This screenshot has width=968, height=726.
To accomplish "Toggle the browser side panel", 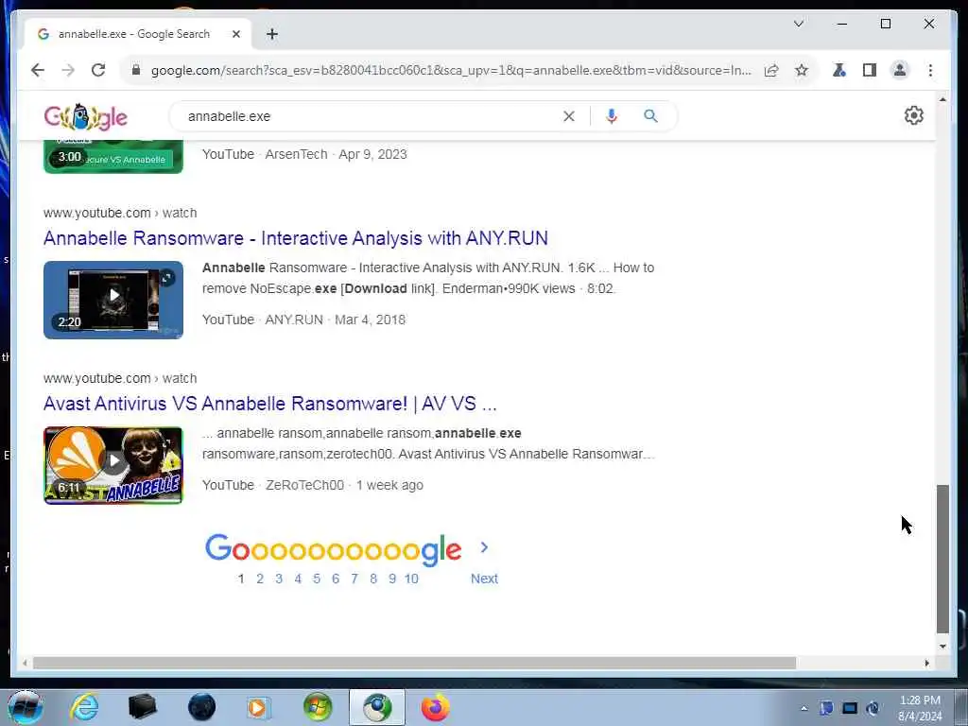I will pos(870,70).
